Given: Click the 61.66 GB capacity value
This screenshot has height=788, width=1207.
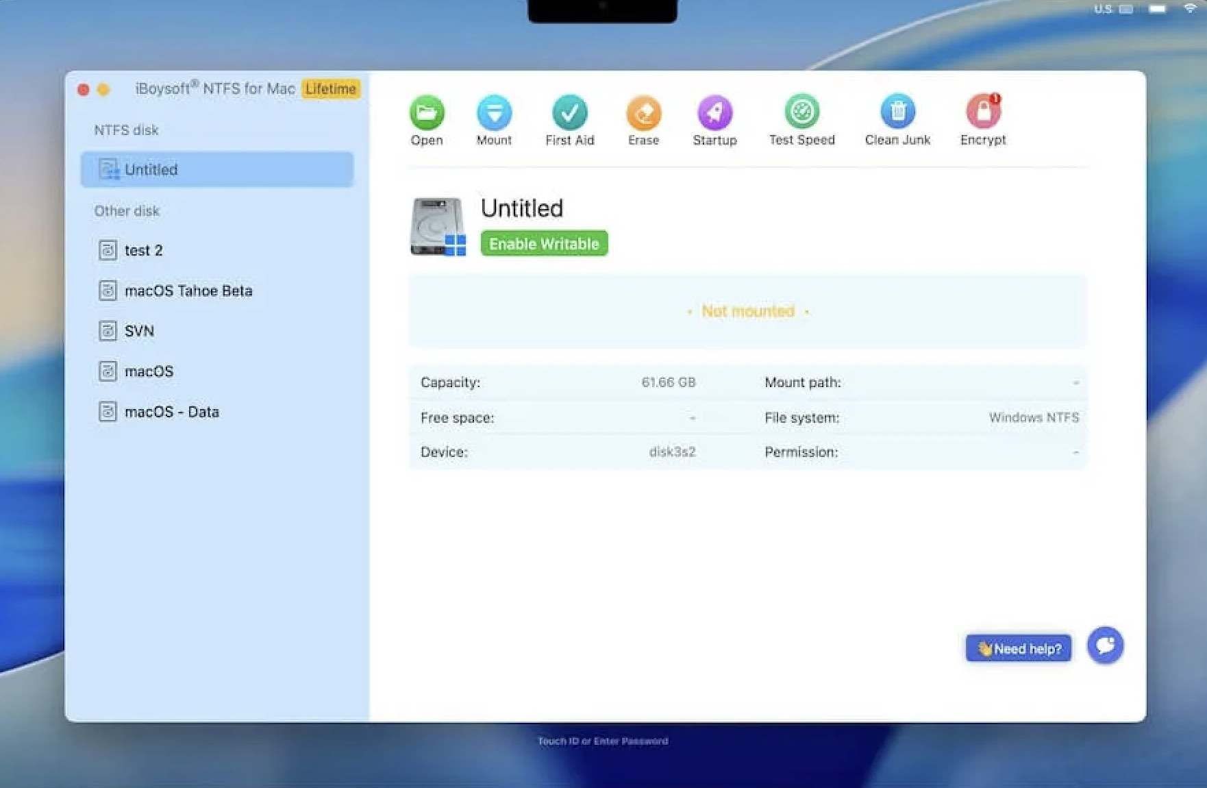Looking at the screenshot, I should [x=668, y=382].
